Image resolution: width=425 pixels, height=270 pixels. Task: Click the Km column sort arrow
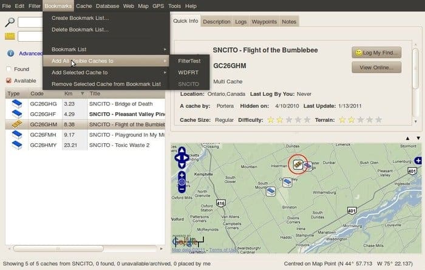[82, 93]
